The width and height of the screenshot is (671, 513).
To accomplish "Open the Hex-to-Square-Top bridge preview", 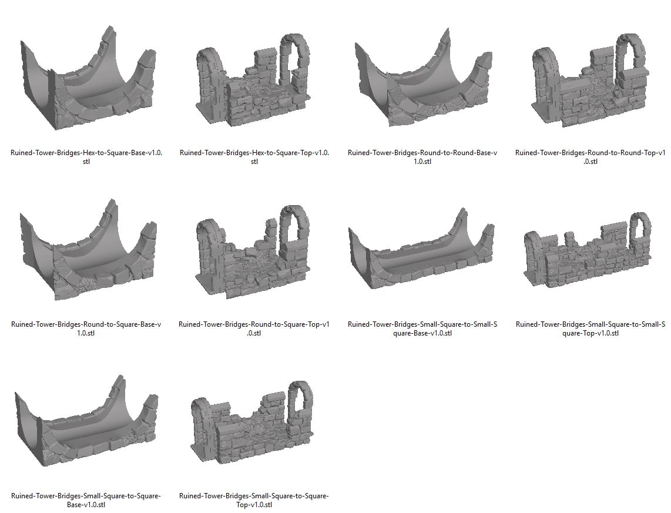I will (x=253, y=82).
